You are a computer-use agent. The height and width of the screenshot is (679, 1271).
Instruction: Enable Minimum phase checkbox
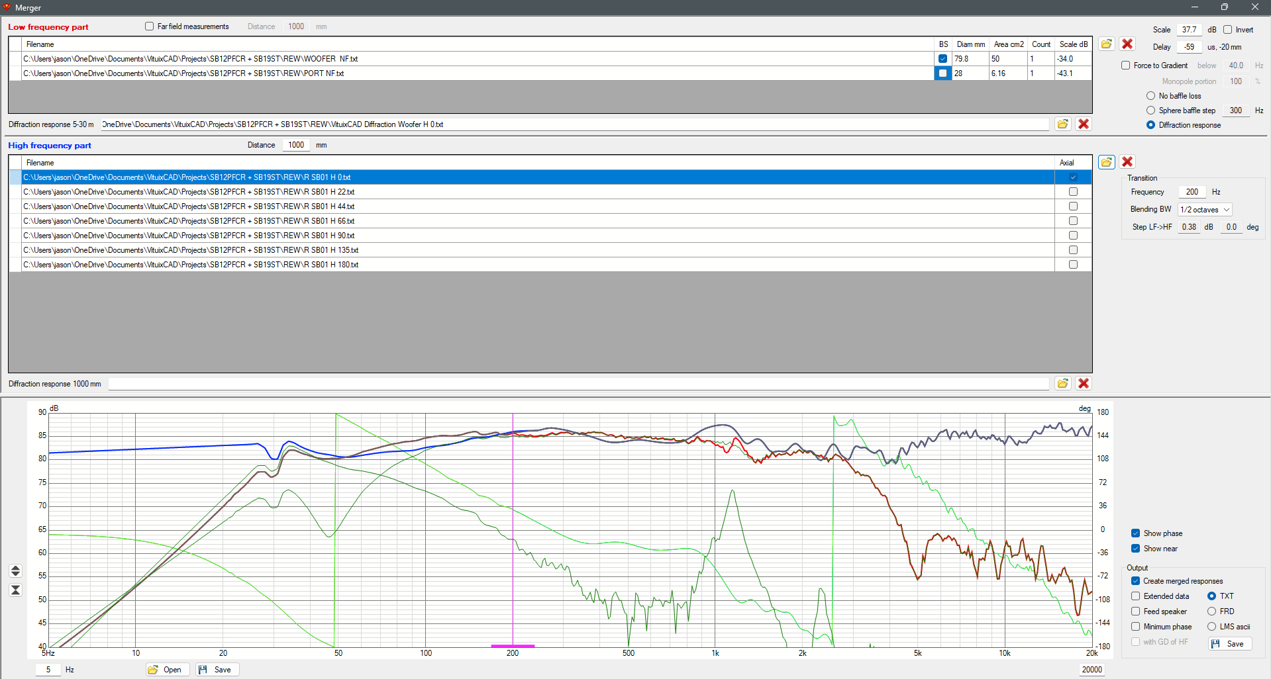[x=1135, y=627]
